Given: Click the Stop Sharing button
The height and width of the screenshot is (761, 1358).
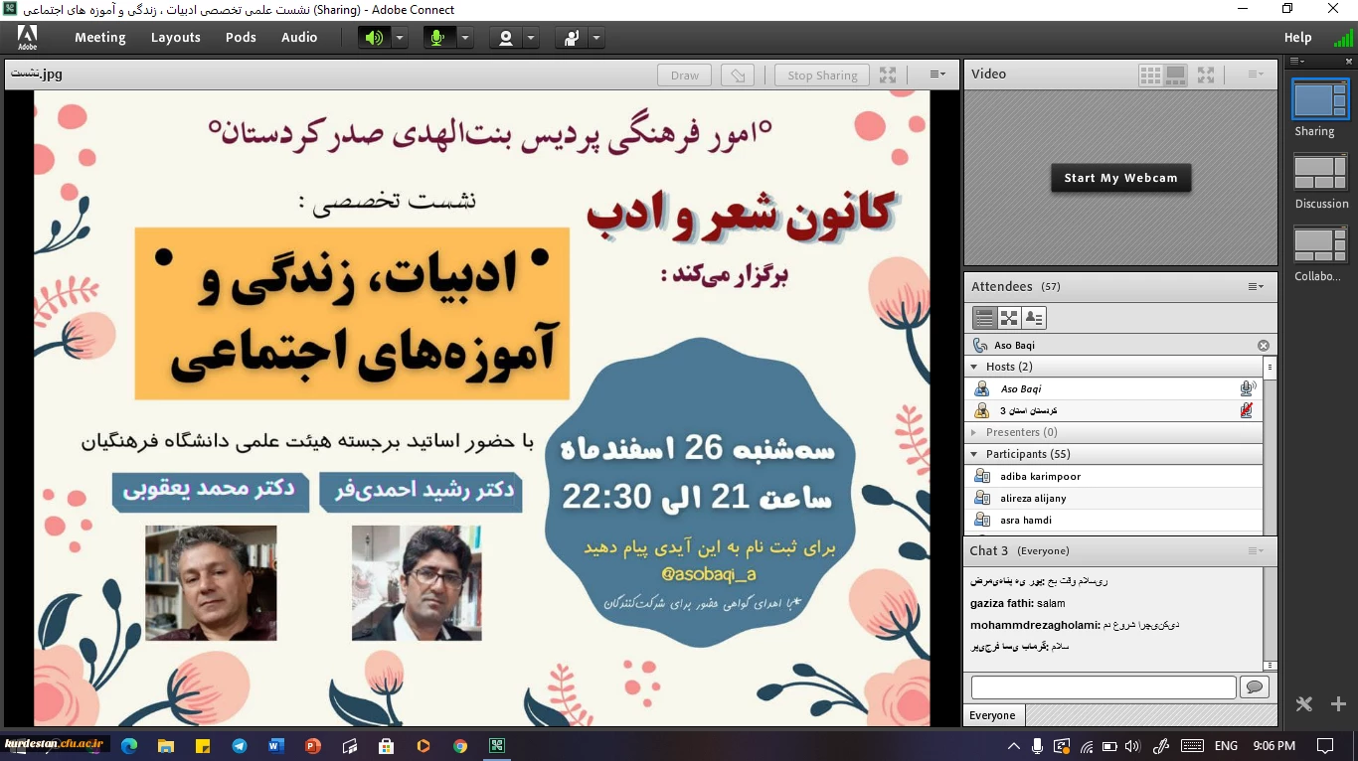Looking at the screenshot, I should (x=822, y=76).
